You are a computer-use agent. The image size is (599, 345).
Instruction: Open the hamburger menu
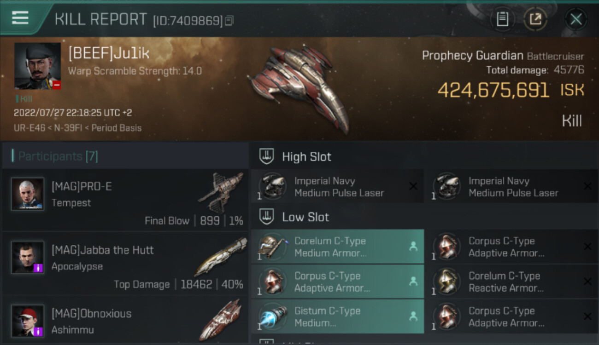20,18
